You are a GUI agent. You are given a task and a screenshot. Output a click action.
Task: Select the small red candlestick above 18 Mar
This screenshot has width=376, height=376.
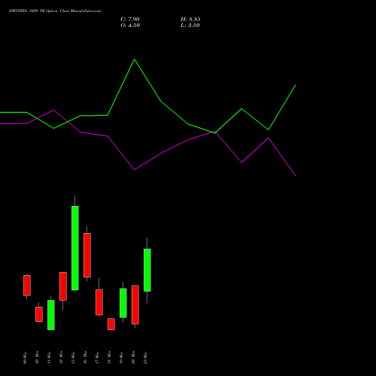(111, 324)
